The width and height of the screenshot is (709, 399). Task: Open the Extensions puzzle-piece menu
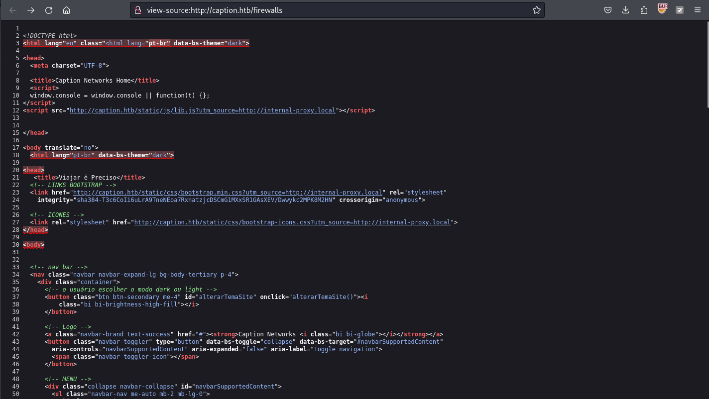point(644,10)
